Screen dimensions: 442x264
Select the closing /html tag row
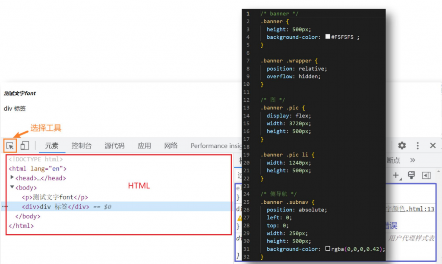tap(21, 226)
